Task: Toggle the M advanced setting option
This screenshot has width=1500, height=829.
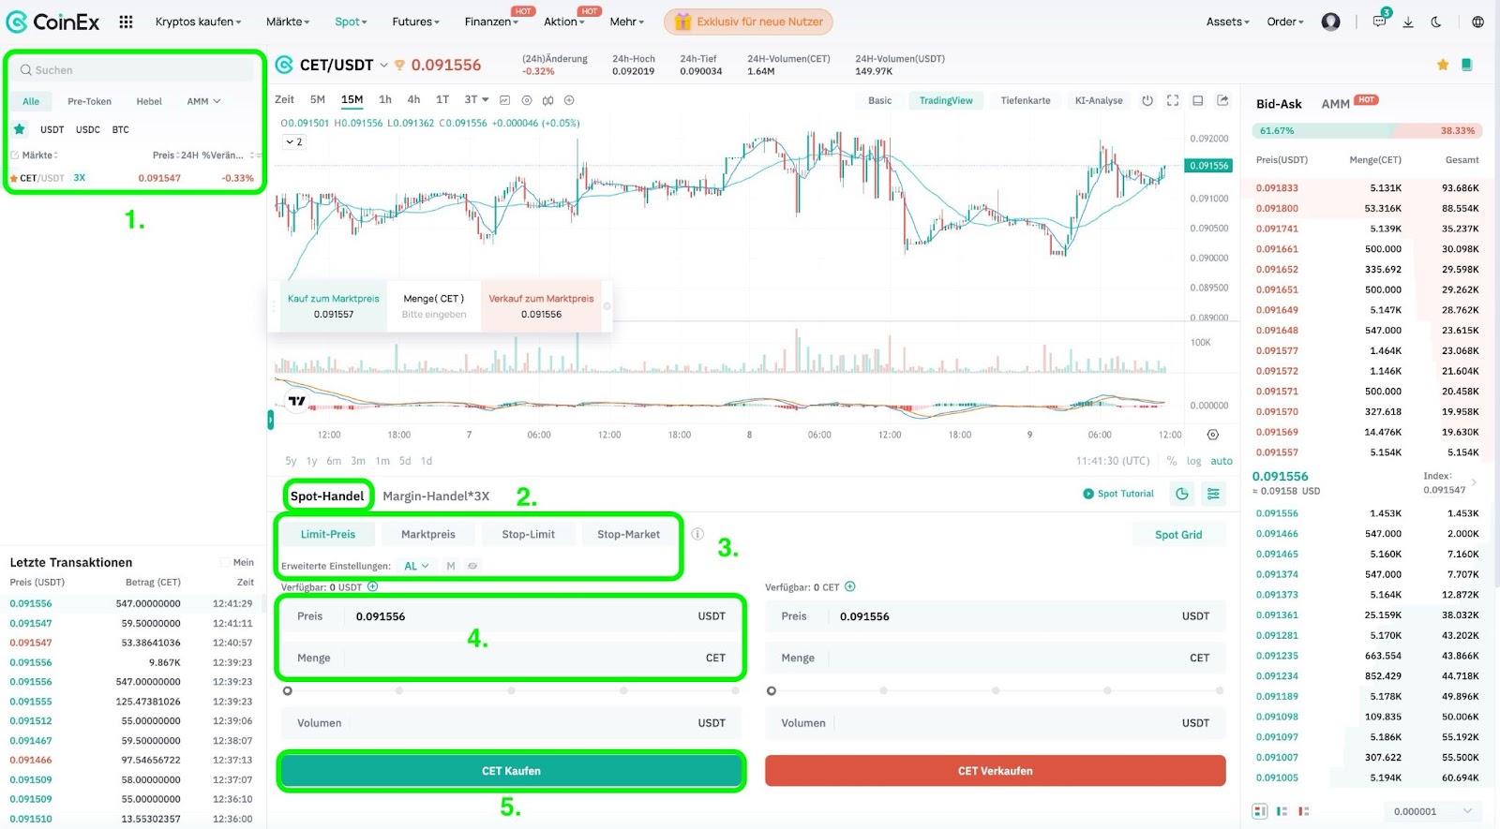Action: (451, 566)
